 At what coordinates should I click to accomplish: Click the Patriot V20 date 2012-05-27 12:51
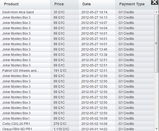94,71
